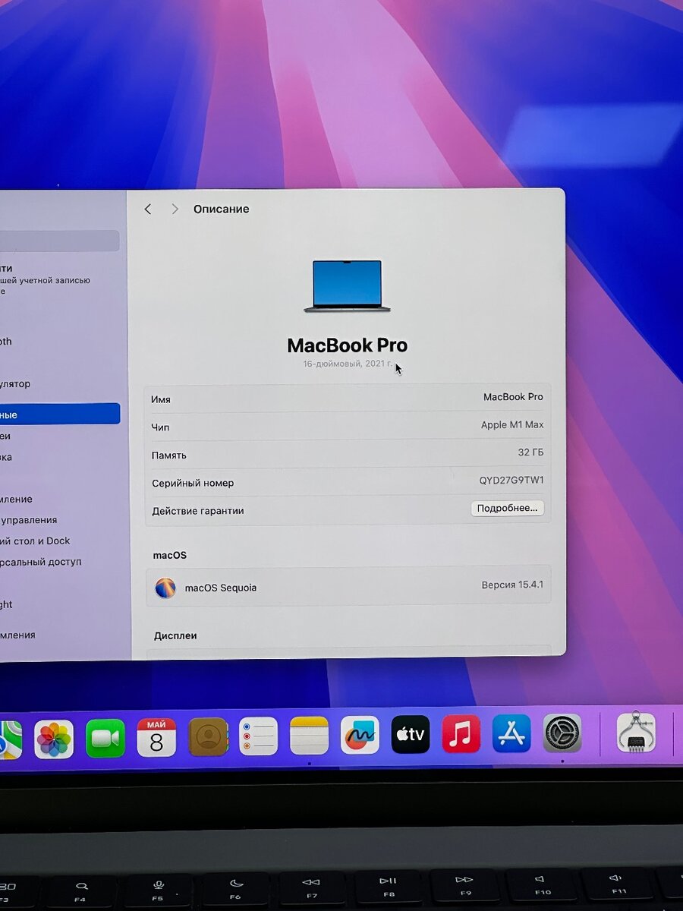Screen dimensions: 683x911
Task: Open the Music app
Action: pyautogui.click(x=461, y=735)
